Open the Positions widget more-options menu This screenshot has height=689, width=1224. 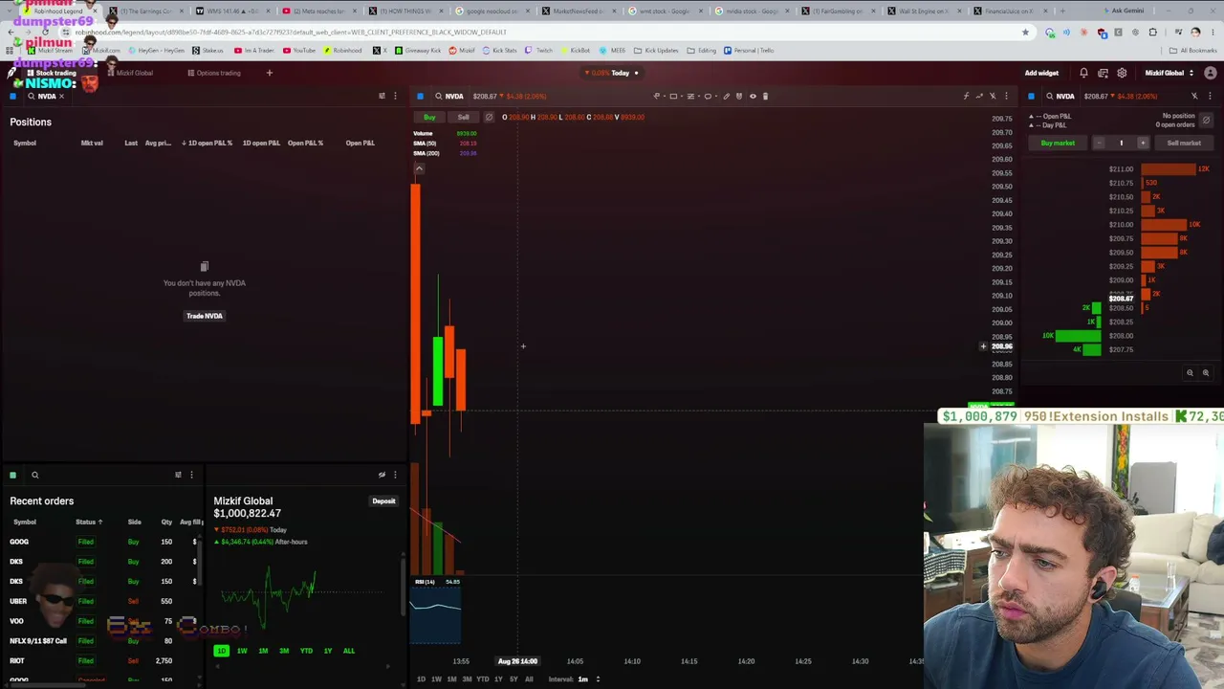pos(395,96)
